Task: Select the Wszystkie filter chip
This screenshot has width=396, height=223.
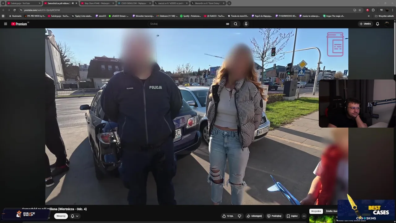Action: point(316,211)
